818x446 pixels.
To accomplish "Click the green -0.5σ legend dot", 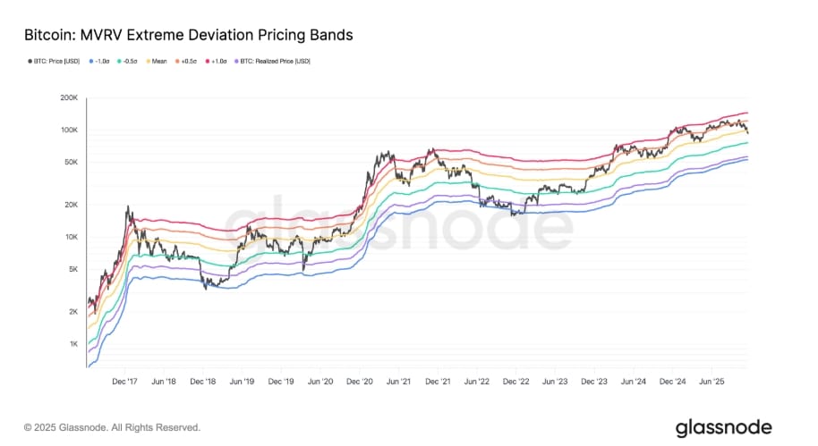I will 119,62.
